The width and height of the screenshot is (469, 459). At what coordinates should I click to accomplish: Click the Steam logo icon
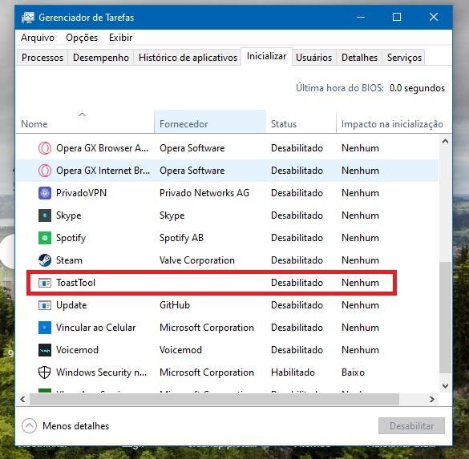pos(45,260)
